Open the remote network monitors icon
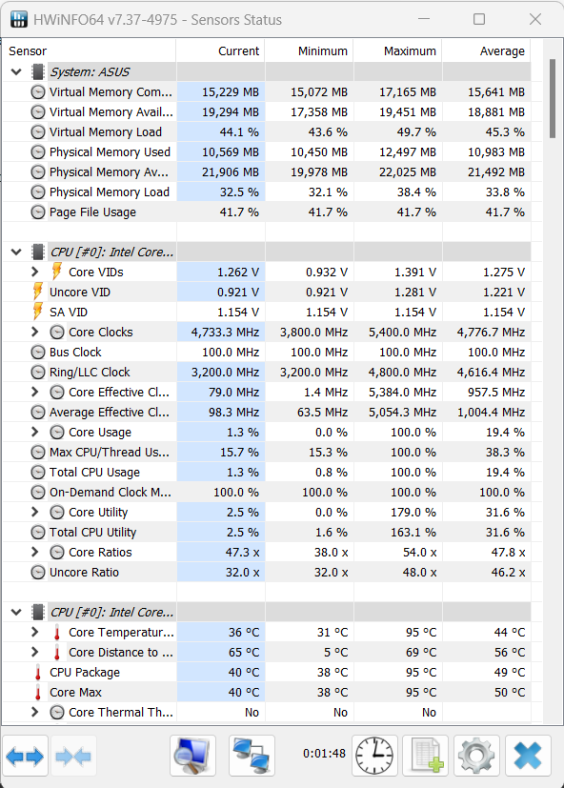The width and height of the screenshot is (564, 788). tap(252, 756)
